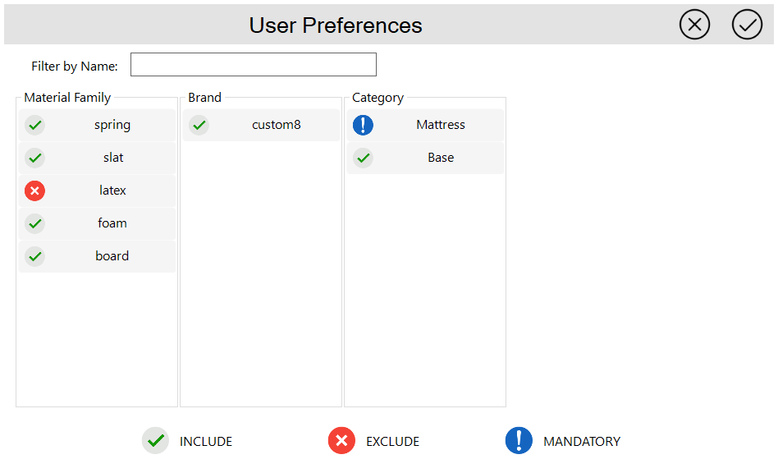Toggle the include icon beside spring

pyautogui.click(x=34, y=125)
